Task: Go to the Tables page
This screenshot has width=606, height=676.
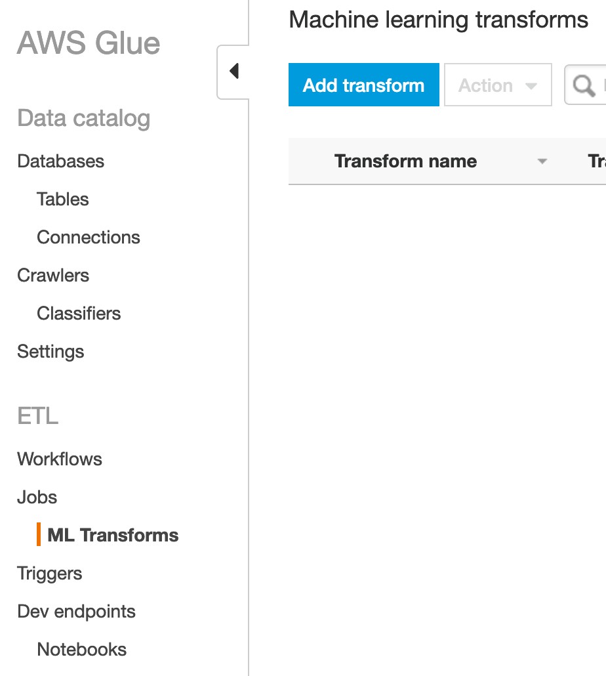Action: click(x=63, y=200)
